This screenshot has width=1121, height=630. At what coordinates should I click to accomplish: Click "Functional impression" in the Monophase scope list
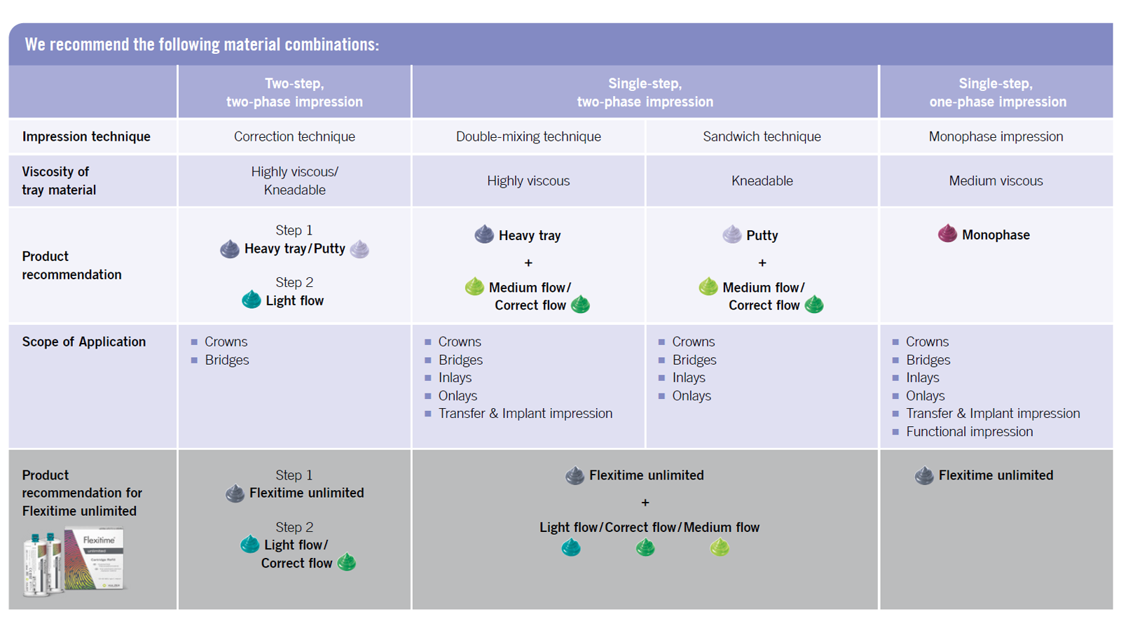(969, 432)
